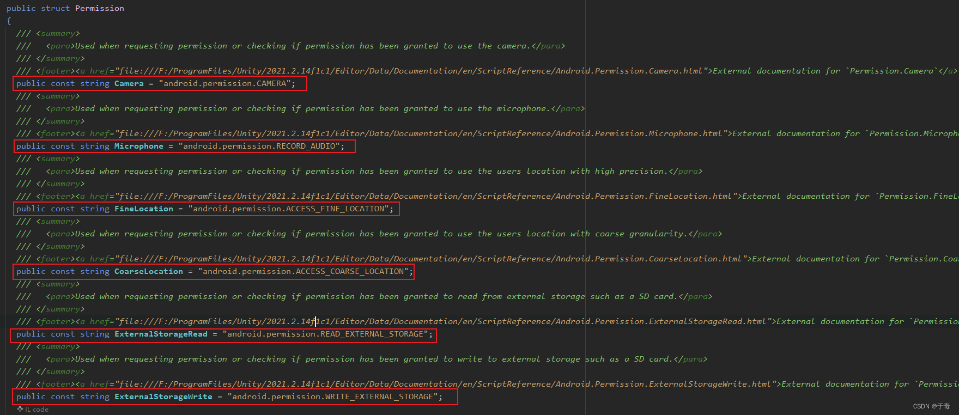Click the 'ExternalStorageWrite' constant name
This screenshot has height=415, width=959.
(x=163, y=396)
